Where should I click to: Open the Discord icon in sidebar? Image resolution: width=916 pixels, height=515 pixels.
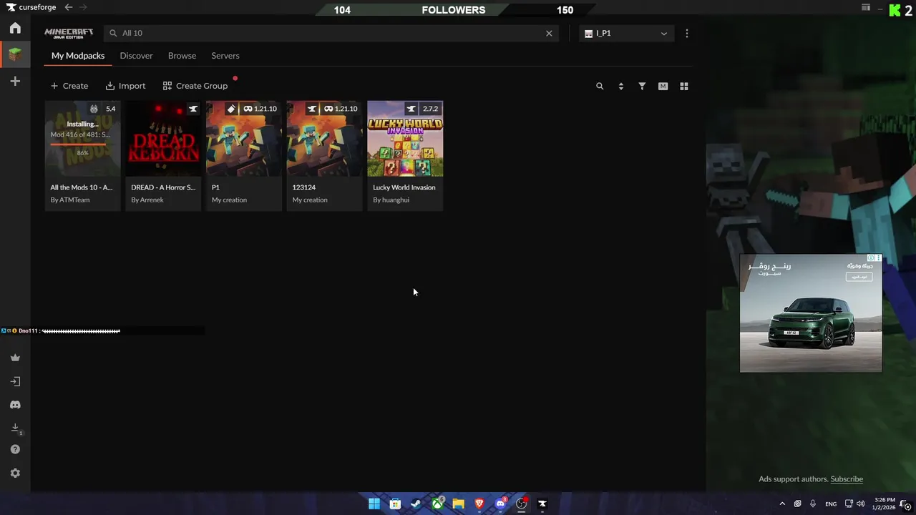point(15,405)
